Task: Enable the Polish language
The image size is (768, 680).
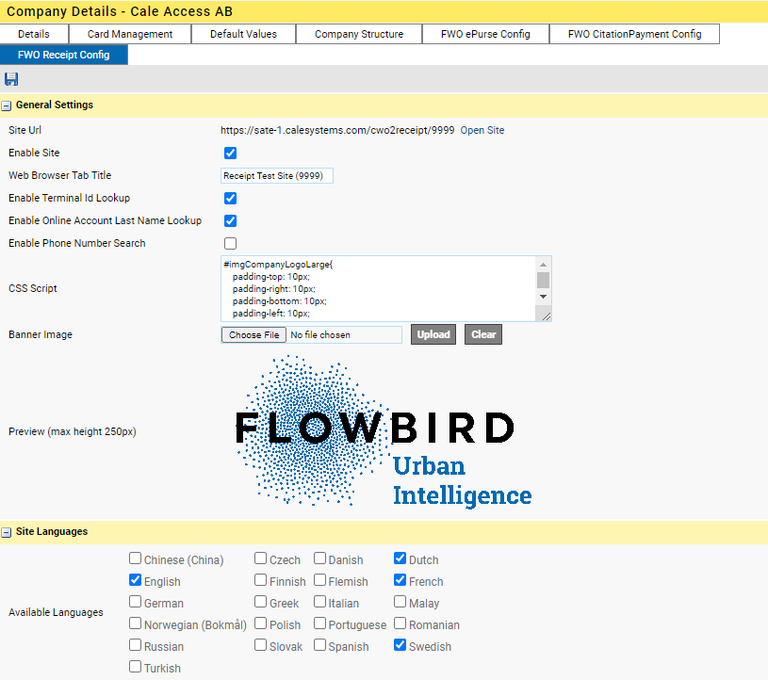Action: pos(261,623)
